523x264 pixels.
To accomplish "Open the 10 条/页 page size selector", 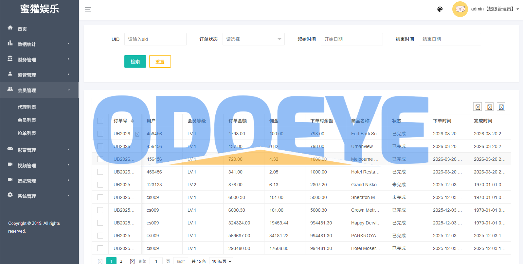I will click(x=222, y=261).
